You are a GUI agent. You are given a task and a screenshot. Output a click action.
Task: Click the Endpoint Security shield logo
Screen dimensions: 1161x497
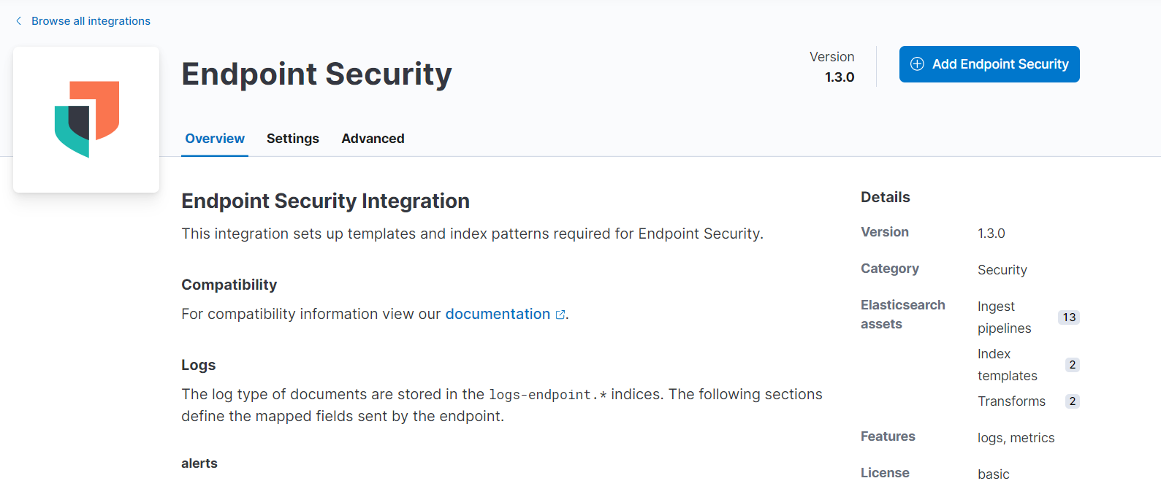coord(87,119)
